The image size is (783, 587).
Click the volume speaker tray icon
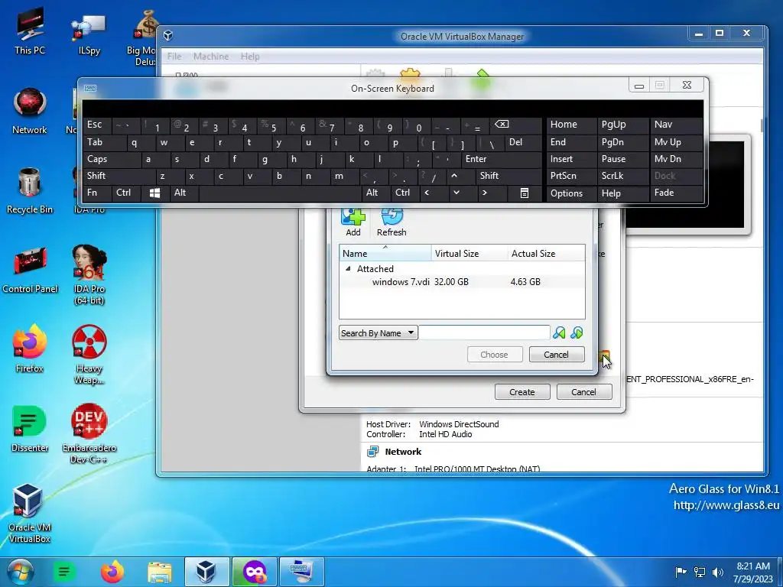717,572
